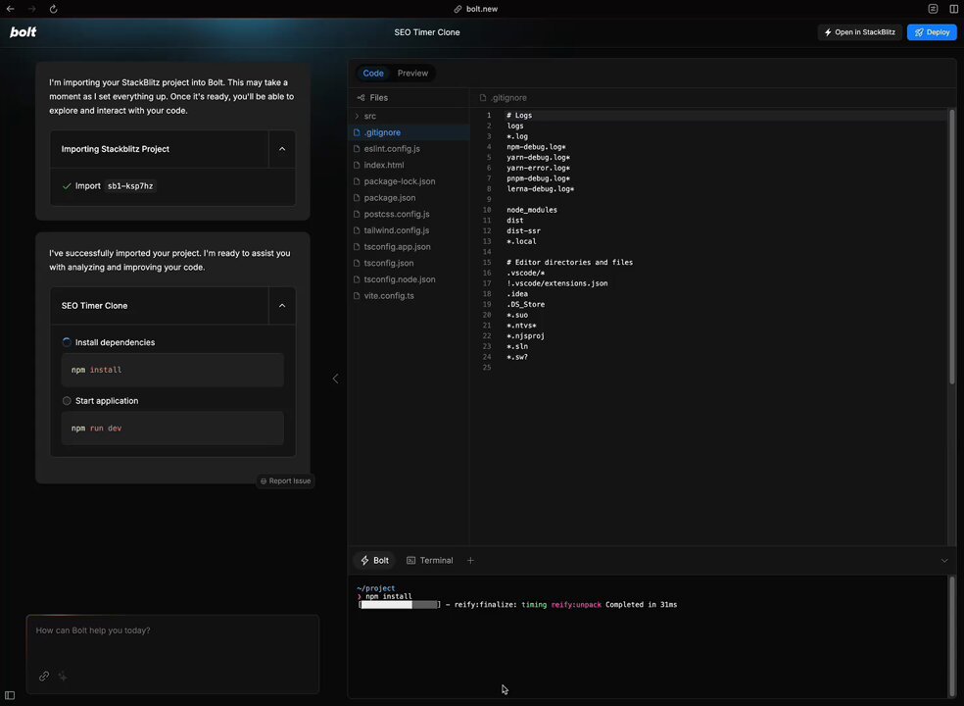Click the sb1-ksp7hz import ID

click(x=129, y=186)
